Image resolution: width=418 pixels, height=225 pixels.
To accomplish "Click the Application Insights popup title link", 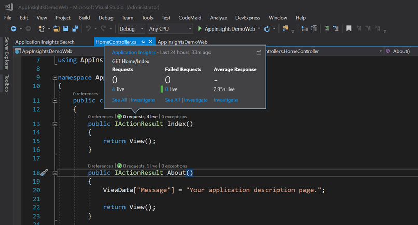I will point(134,52).
